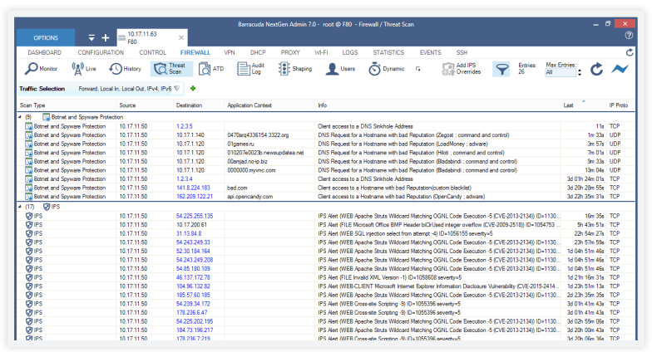Switch to the DHCP tab

[258, 53]
